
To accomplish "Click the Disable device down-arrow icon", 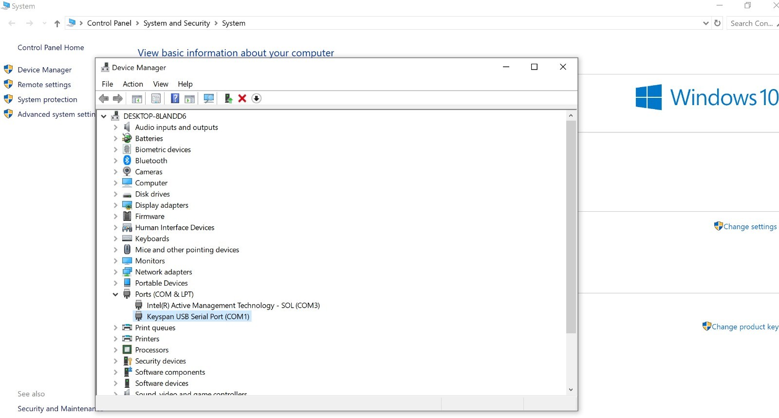I will pyautogui.click(x=257, y=99).
